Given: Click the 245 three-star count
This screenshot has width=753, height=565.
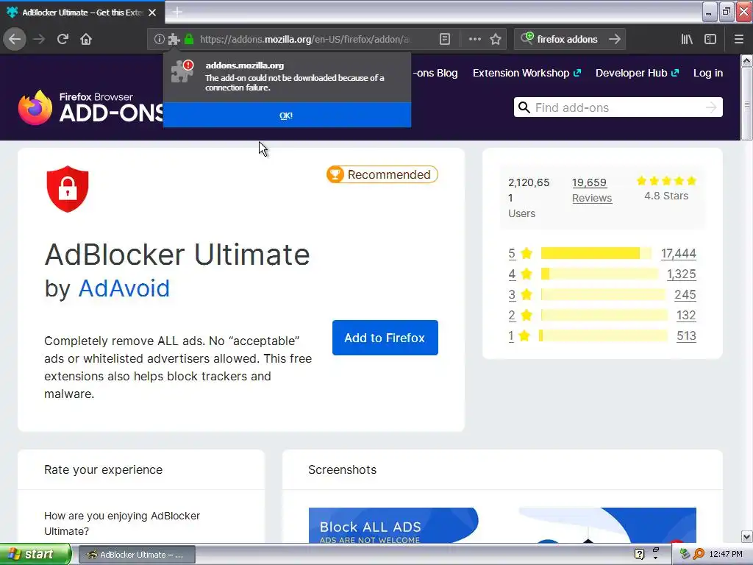Looking at the screenshot, I should (x=685, y=294).
